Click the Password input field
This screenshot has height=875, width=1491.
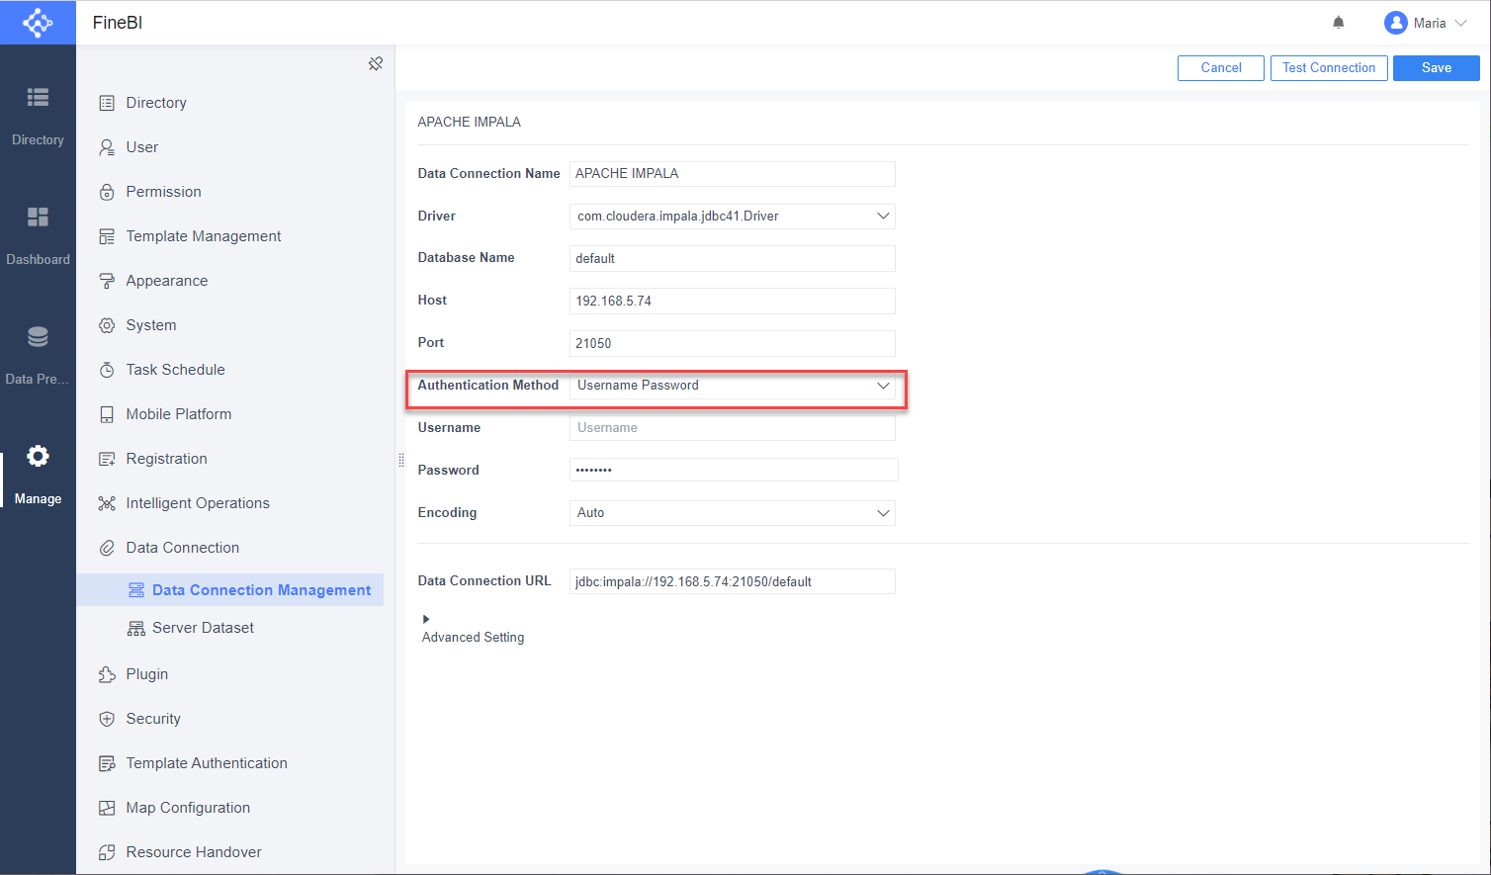(x=734, y=470)
